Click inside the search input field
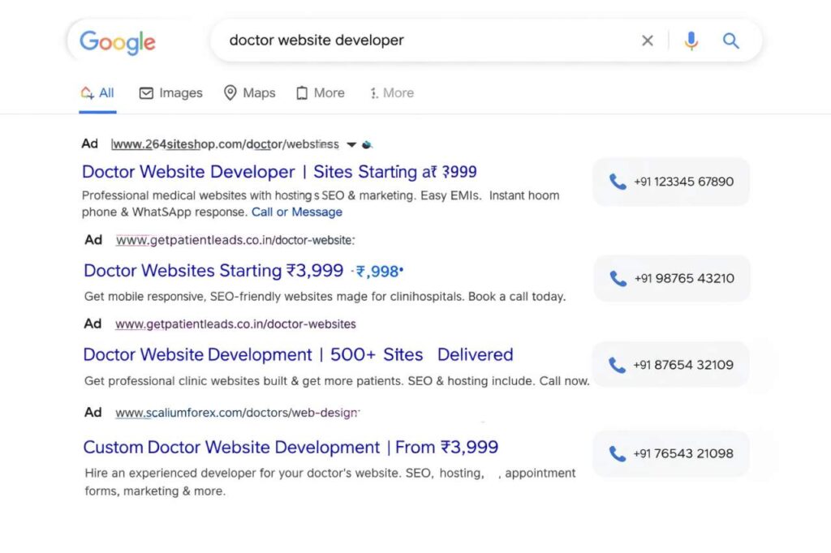The height and width of the screenshot is (553, 831). pyautogui.click(x=422, y=41)
